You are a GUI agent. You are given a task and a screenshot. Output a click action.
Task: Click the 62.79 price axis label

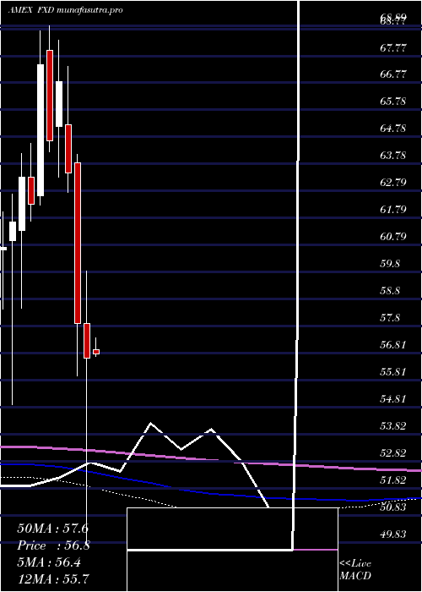coord(393,183)
